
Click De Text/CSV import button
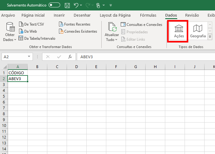[32, 24]
